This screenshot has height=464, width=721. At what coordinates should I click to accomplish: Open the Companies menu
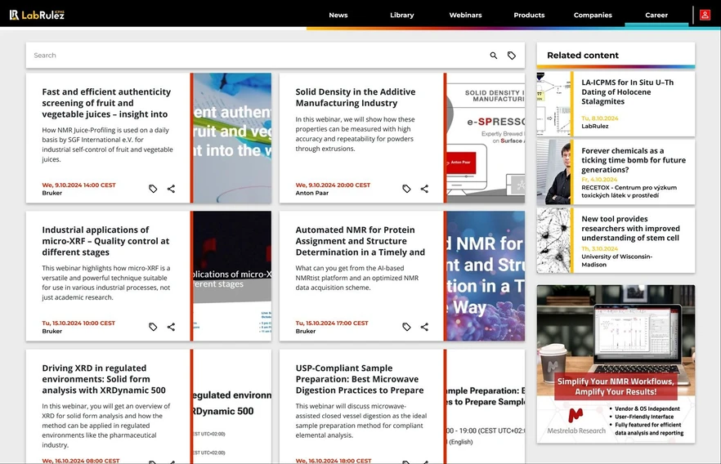pos(593,16)
